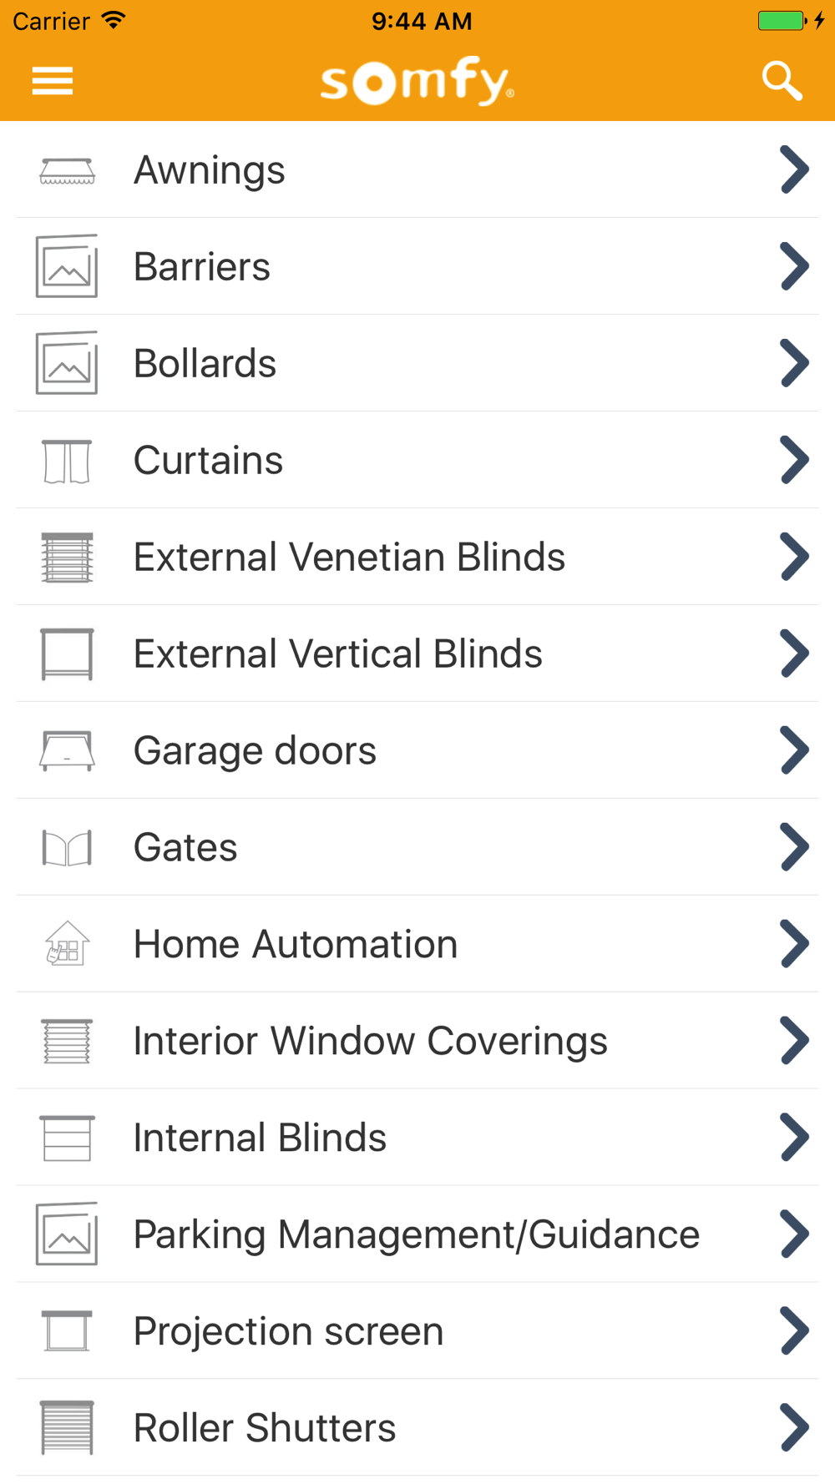
Task: Select the External Venetian Blinds icon
Action: (x=67, y=558)
